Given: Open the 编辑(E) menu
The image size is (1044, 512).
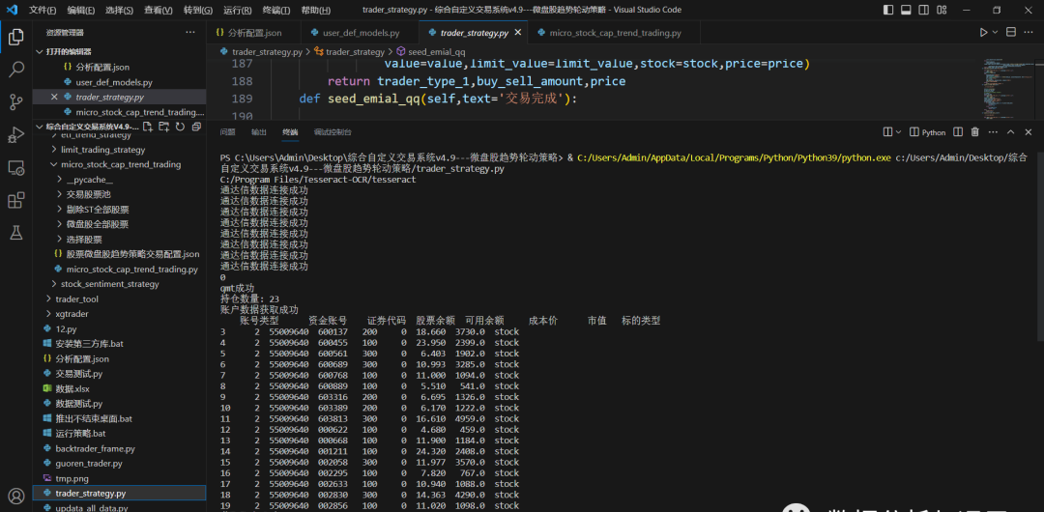Looking at the screenshot, I should 80,10.
